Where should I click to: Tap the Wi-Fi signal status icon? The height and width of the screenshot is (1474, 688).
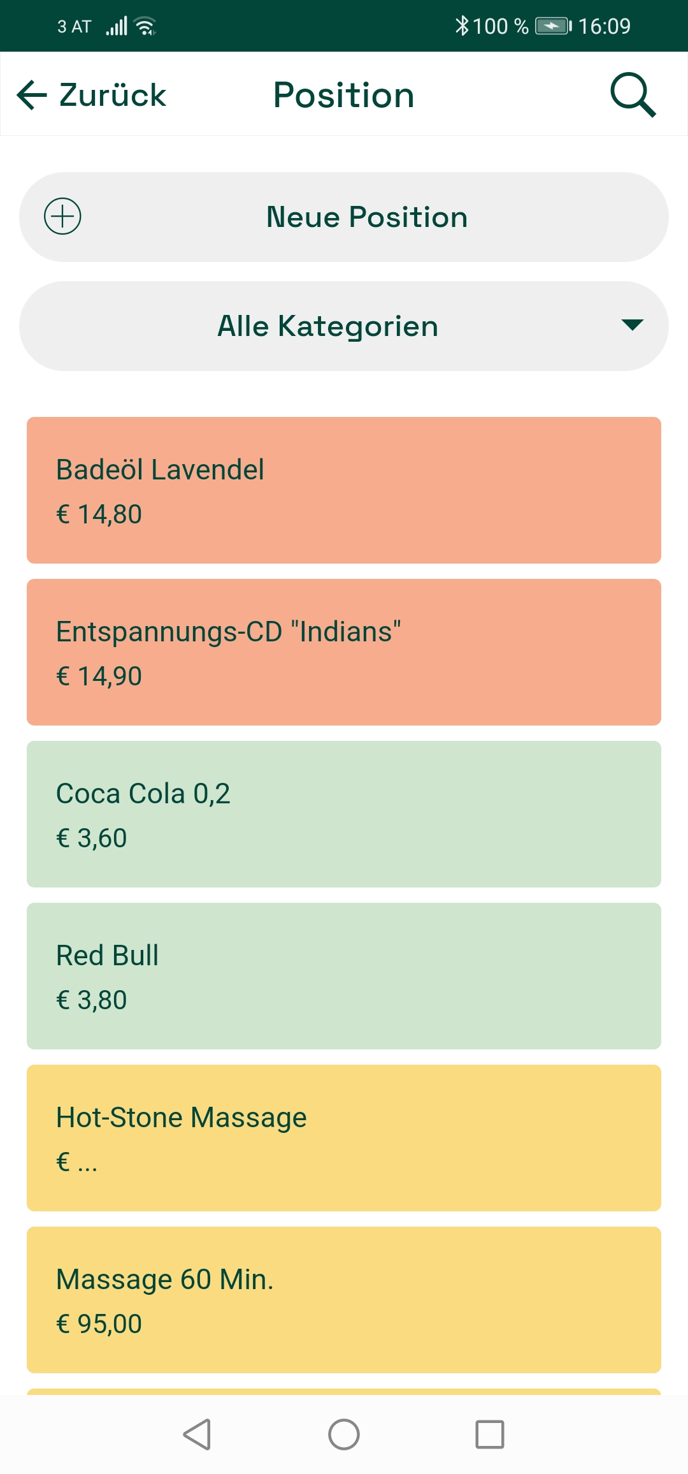146,26
